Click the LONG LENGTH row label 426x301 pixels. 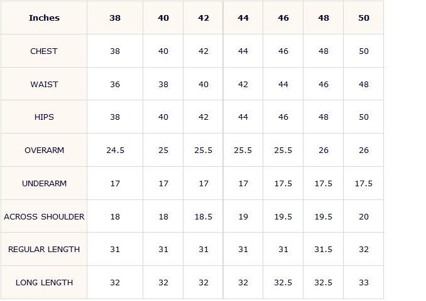coord(44,283)
